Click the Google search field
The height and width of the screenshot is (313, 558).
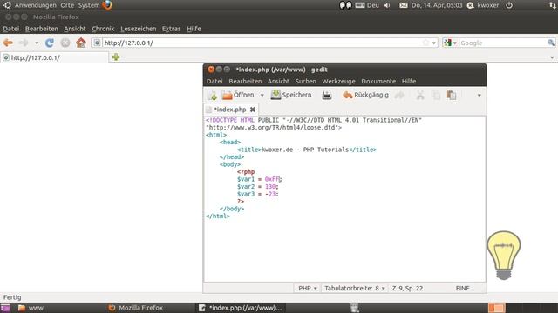502,43
